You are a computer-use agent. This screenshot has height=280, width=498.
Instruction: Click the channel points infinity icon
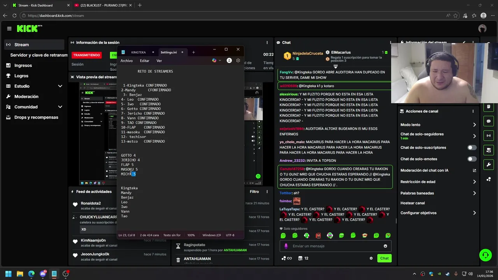[286, 258]
